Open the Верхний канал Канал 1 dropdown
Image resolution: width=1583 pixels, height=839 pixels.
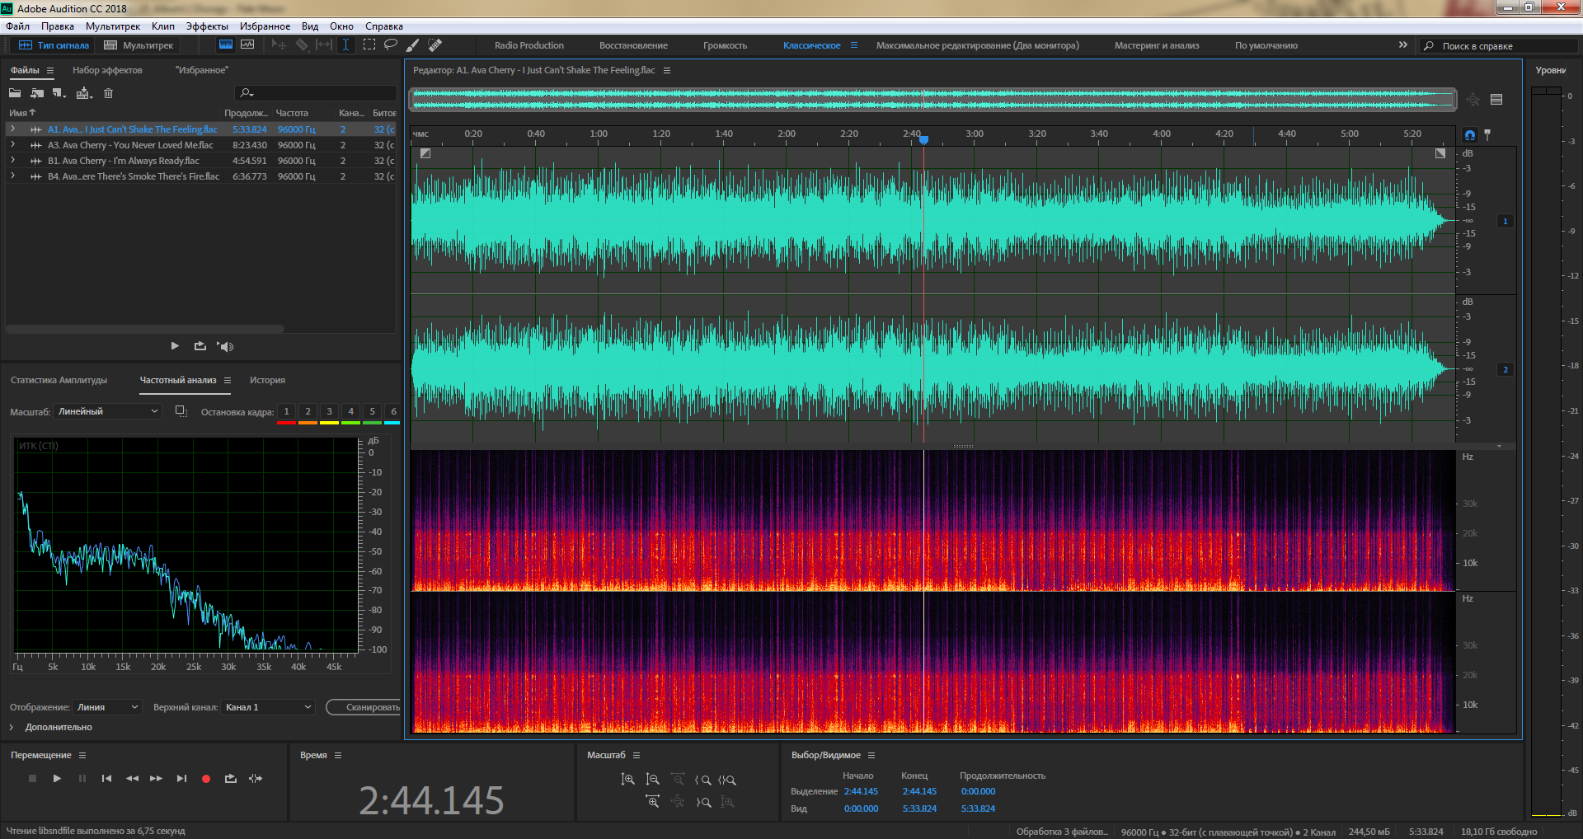click(268, 707)
